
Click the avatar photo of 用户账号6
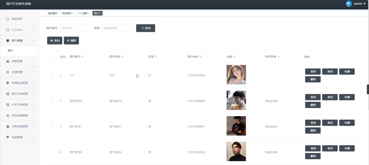point(236,151)
